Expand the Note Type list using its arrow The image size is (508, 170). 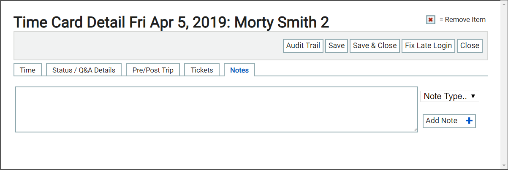pyautogui.click(x=473, y=96)
